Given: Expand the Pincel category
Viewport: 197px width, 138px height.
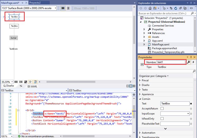Looking at the screenshot, I should [140, 80].
